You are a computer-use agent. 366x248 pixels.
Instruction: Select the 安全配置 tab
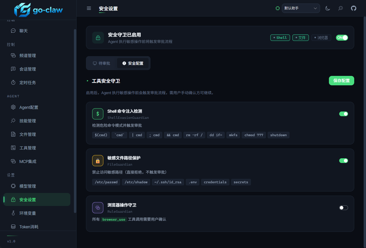coord(133,63)
